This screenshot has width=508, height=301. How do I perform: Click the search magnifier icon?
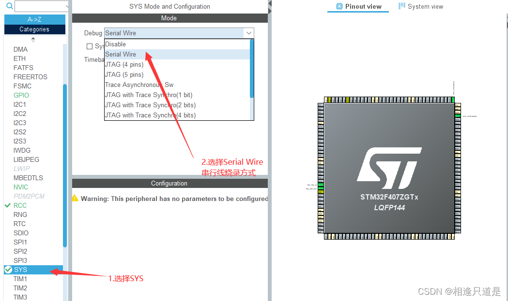[10, 6]
